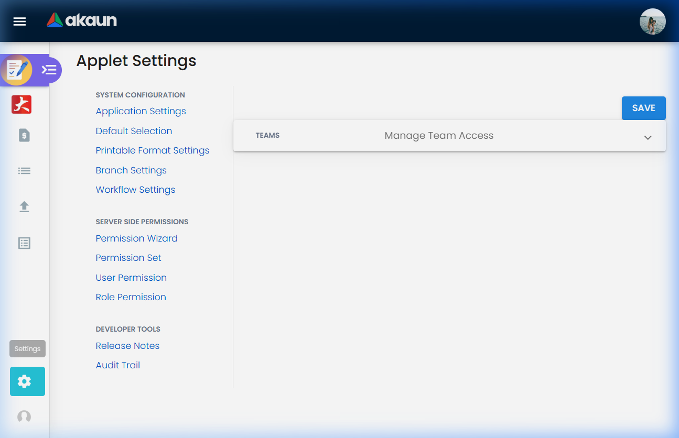The image size is (679, 438).
Task: Click the DEVELOPER TOOLS section header
Action: pyautogui.click(x=128, y=329)
